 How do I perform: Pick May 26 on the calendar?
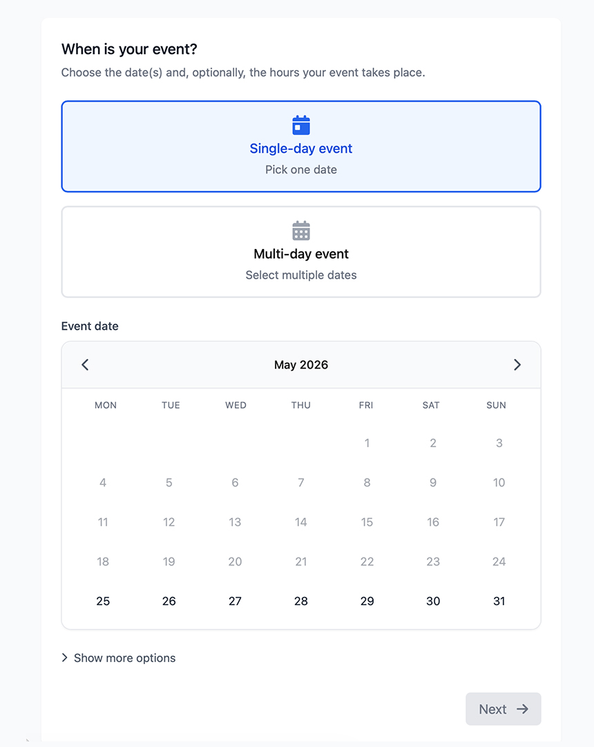coord(169,601)
